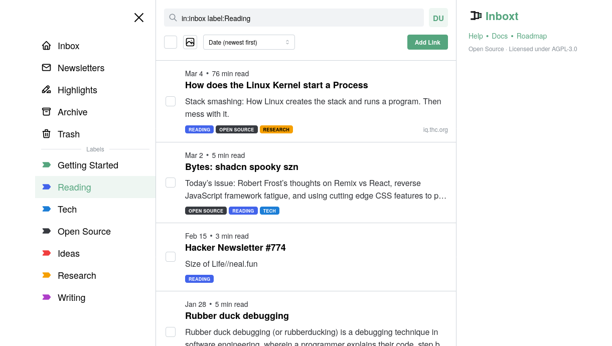This screenshot has width=612, height=346.
Task: Click the Inbox home icon
Action: pyautogui.click(x=47, y=46)
